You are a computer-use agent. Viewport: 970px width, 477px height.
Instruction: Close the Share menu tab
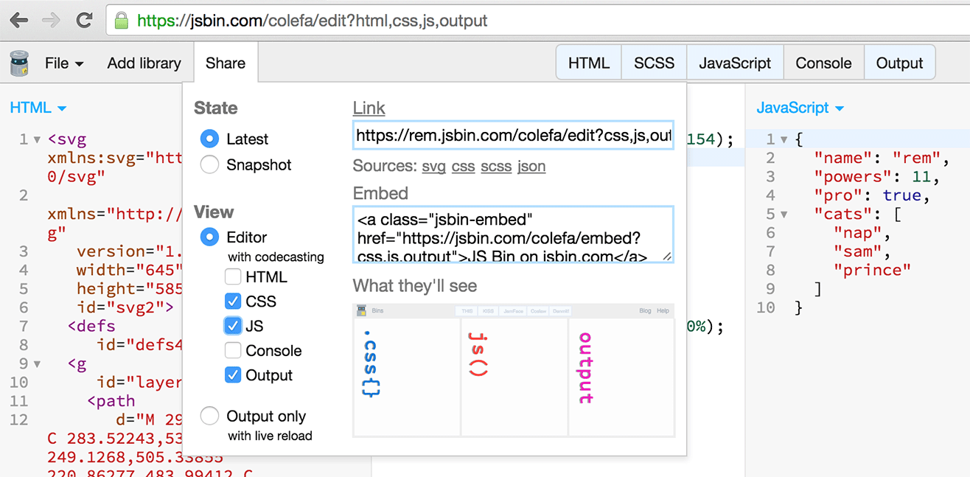pos(226,63)
